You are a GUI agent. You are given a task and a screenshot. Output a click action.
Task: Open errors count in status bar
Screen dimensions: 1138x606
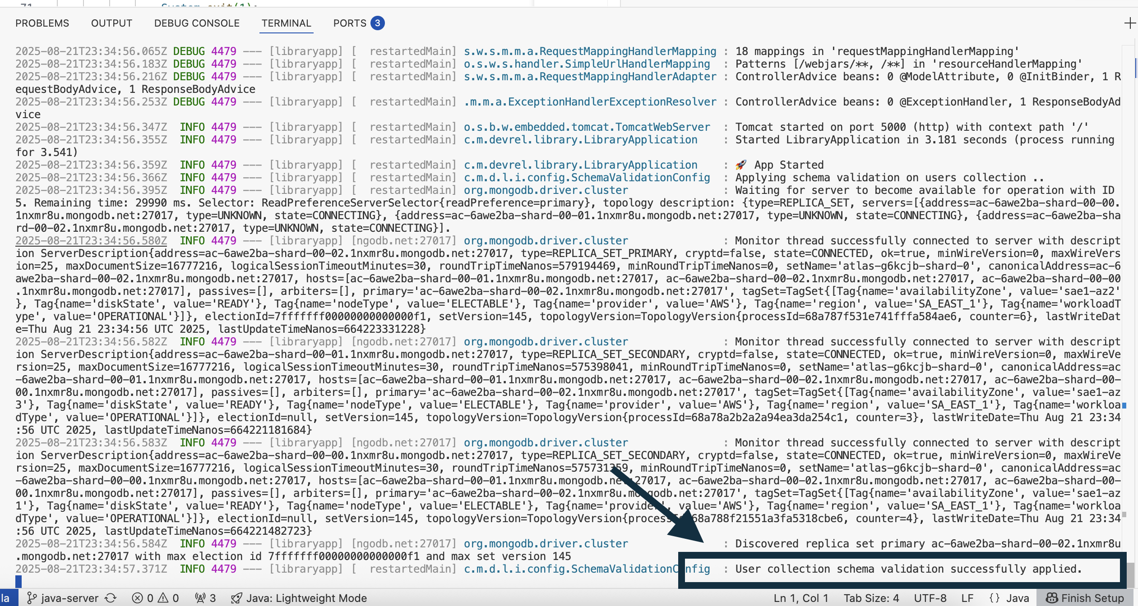point(143,598)
